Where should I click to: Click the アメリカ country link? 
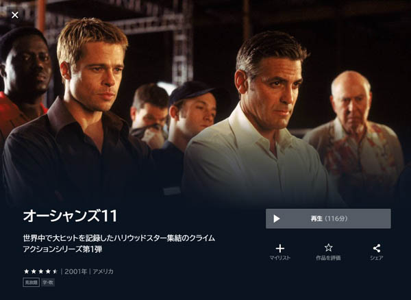[x=103, y=271]
